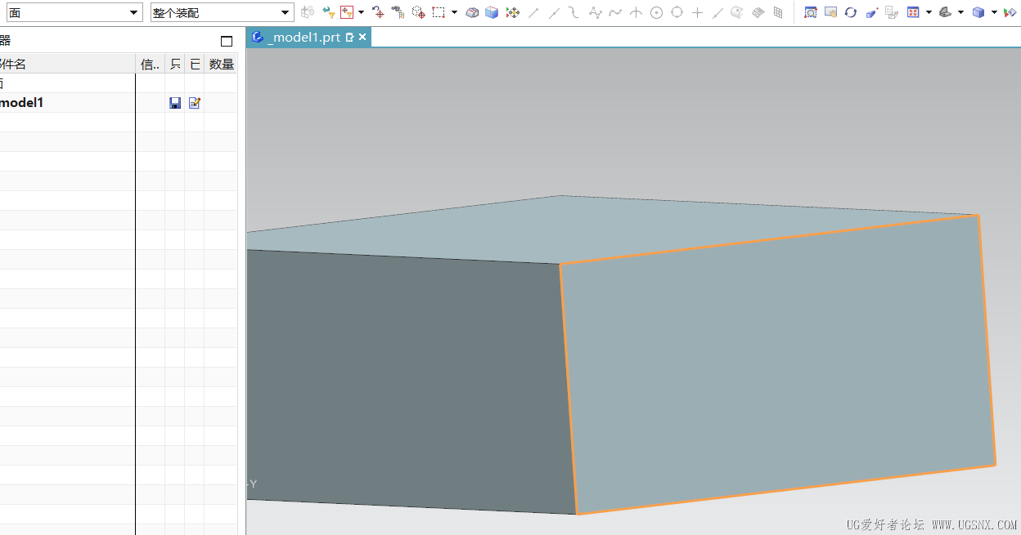
Task: Click the save disk icon in model1 row
Action: 175,103
